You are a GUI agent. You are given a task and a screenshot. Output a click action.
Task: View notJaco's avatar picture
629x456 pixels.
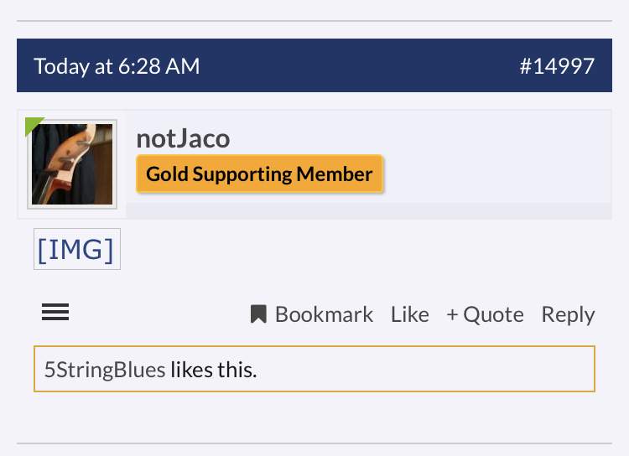click(72, 164)
